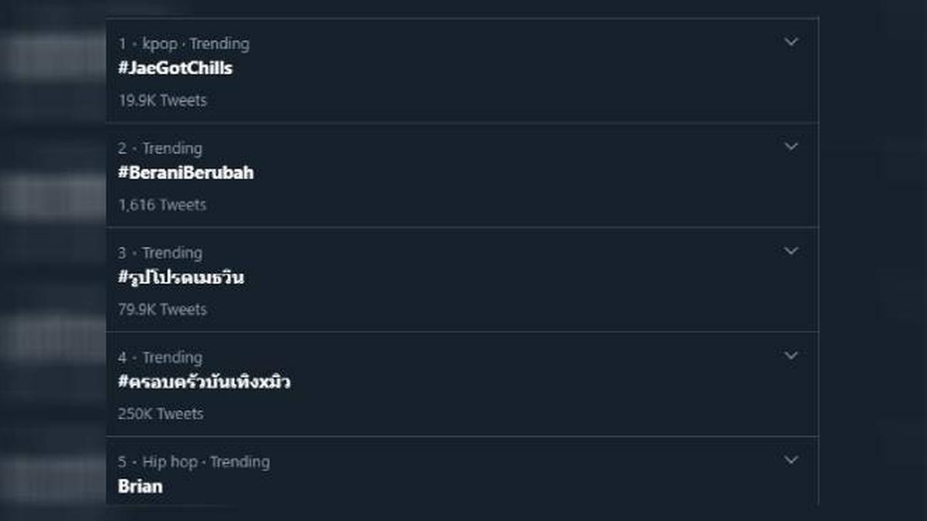The image size is (927, 521).
Task: Expand the dropdown arrow next to #BeraniBerubah
Action: [x=790, y=147]
